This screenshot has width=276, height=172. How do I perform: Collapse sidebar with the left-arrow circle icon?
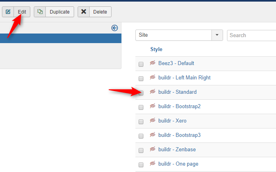(x=115, y=28)
